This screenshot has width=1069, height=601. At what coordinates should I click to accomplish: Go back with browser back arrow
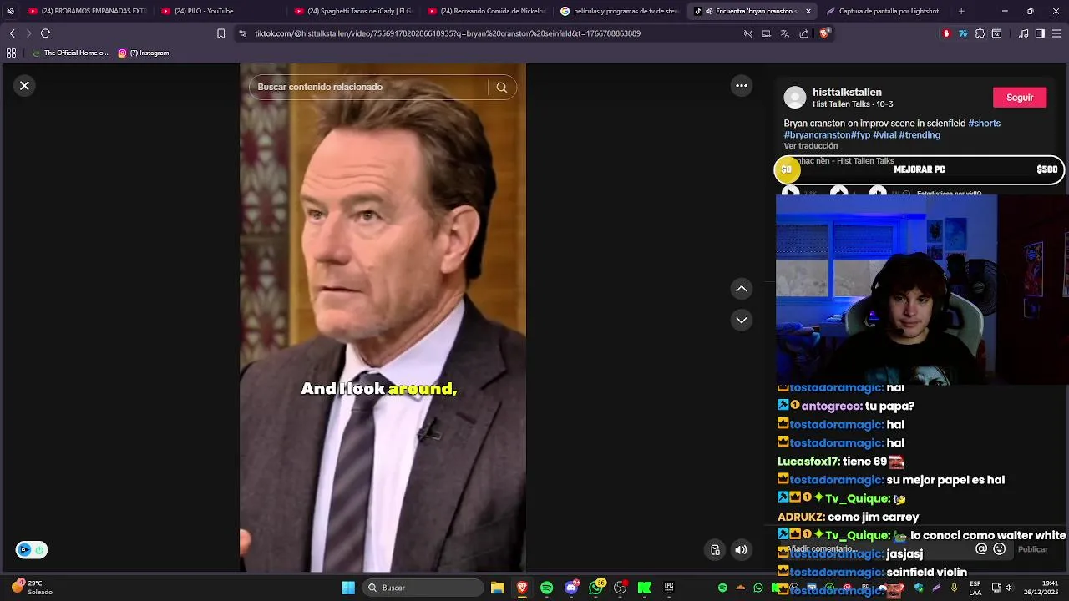pos(12,33)
